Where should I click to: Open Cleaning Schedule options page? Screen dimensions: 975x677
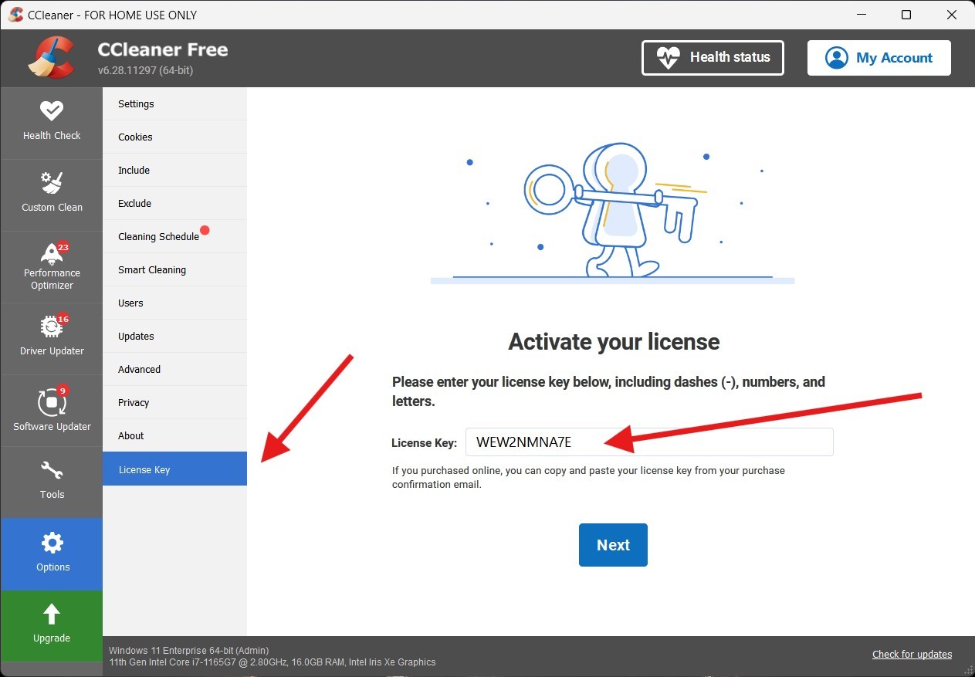(174, 237)
